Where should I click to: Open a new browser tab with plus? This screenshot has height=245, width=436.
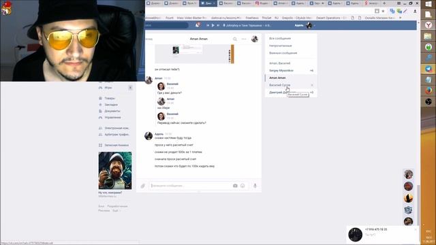384,3
